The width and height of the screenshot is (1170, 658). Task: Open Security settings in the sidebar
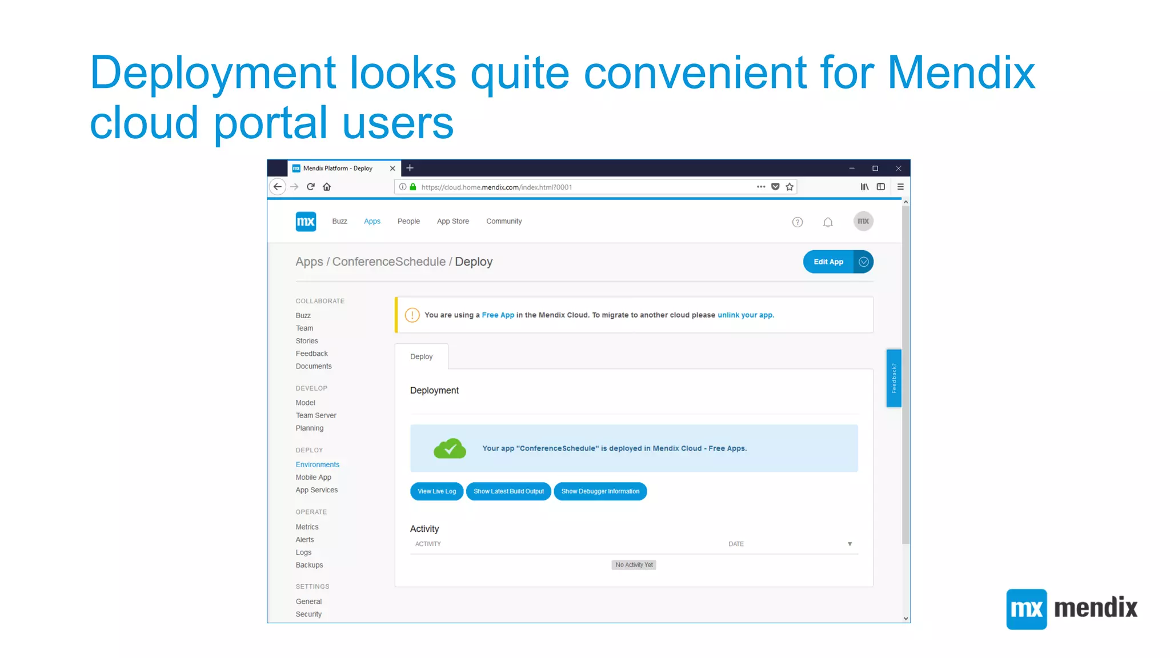(308, 615)
